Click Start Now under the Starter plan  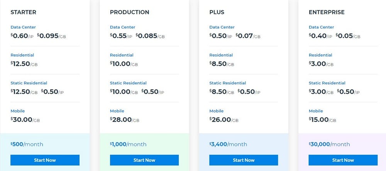(45, 160)
